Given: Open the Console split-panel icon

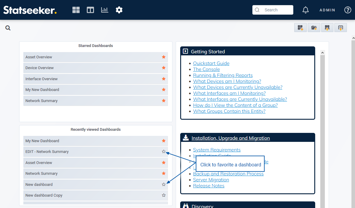Looking at the screenshot, I should point(90,10).
